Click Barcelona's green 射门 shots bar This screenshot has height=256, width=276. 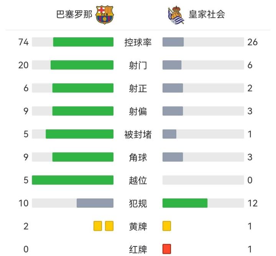point(82,65)
